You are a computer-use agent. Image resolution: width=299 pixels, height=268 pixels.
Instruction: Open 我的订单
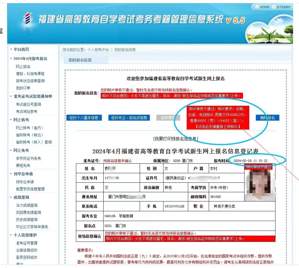(23, 88)
